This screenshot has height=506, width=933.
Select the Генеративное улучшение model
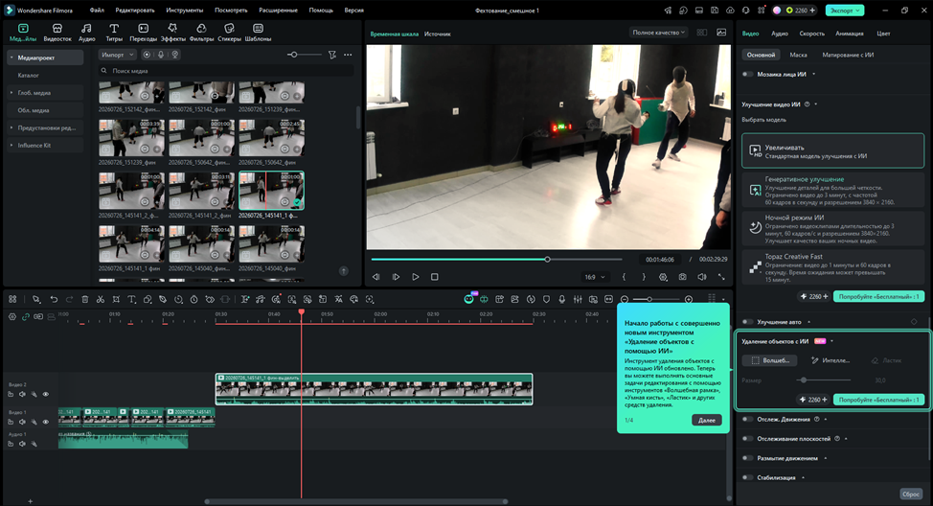(833, 191)
